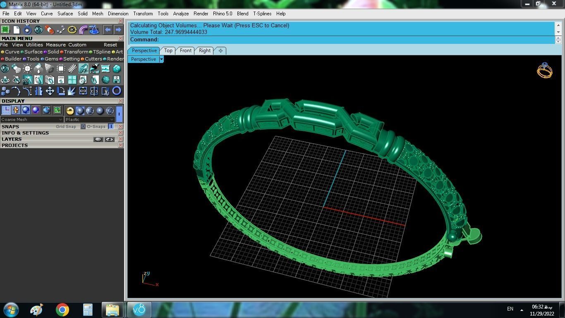Click the four-arrow move tool icon
The image size is (565, 318).
50,91
